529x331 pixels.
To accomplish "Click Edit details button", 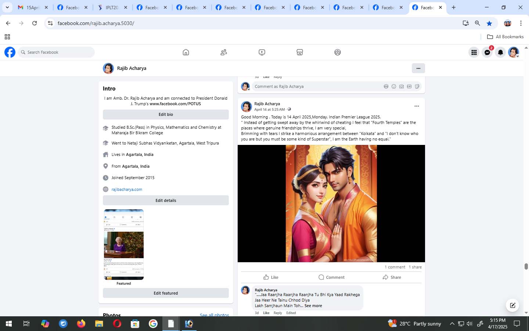I will [166, 200].
